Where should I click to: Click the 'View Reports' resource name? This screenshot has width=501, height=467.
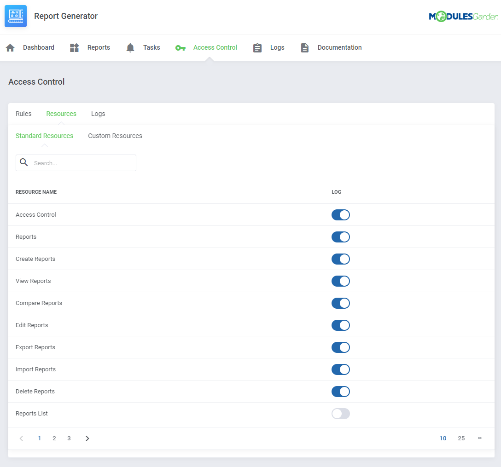(33, 281)
